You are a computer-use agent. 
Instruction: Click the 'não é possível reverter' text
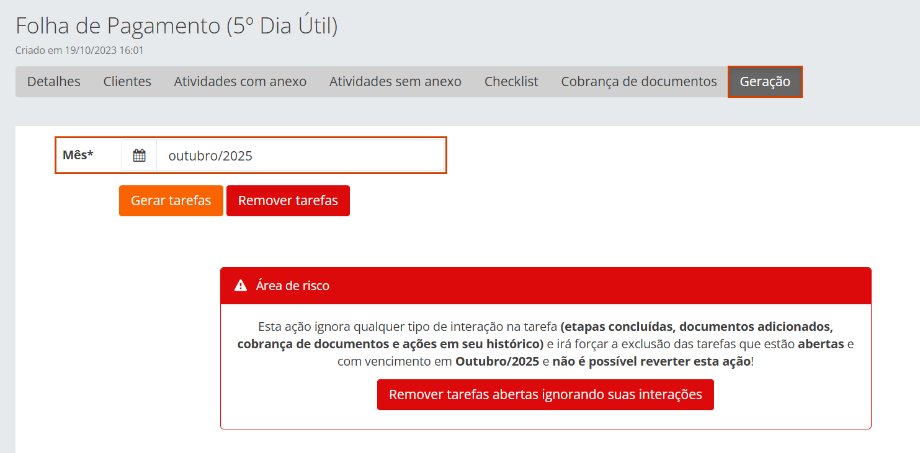click(651, 361)
